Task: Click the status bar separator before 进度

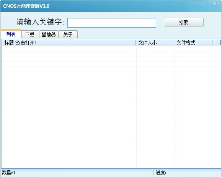Action: (x=153, y=173)
